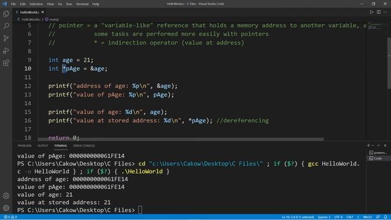Click line number 16 in the gutter

pyautogui.click(x=28, y=120)
